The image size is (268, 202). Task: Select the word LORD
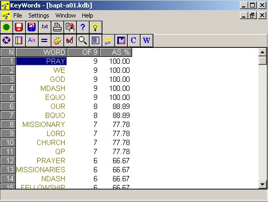(x=56, y=133)
